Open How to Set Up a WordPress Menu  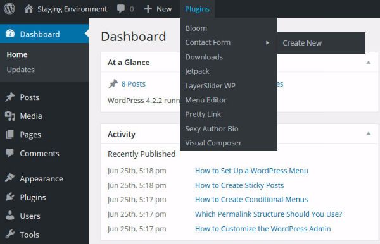[x=251, y=171]
